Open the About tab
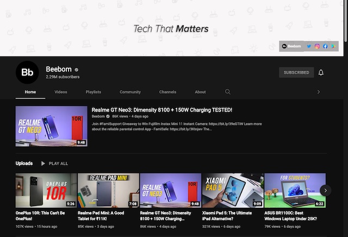 pyautogui.click(x=200, y=92)
